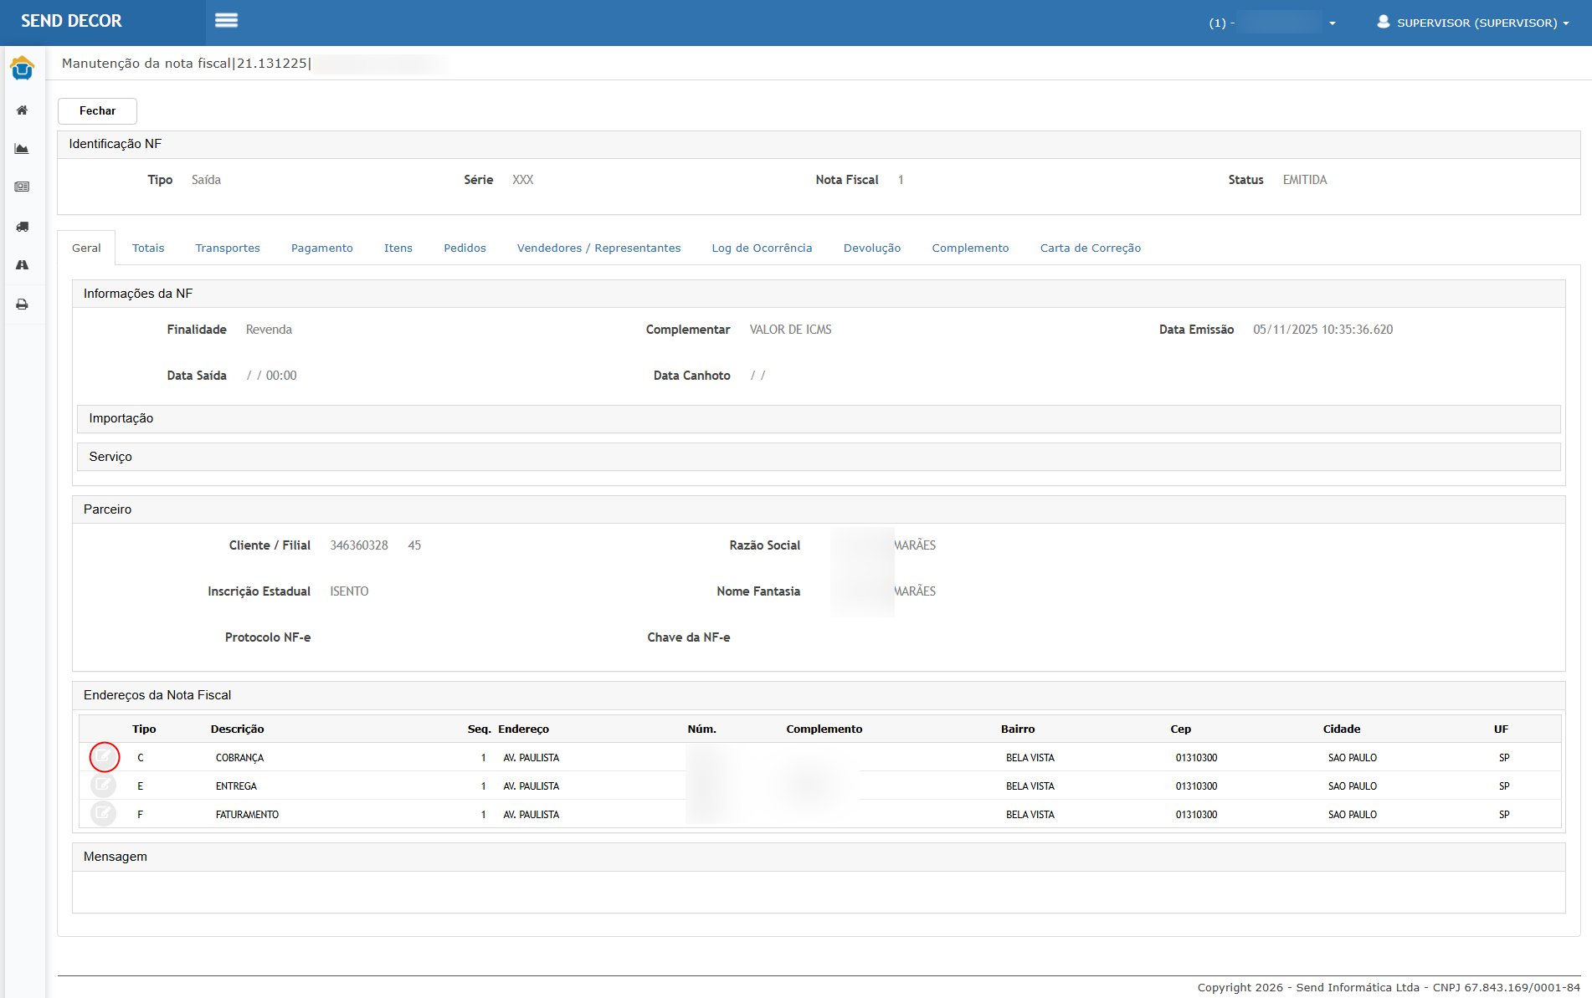This screenshot has height=998, width=1592.
Task: Edit the ENTREGA address row
Action: click(x=104, y=786)
